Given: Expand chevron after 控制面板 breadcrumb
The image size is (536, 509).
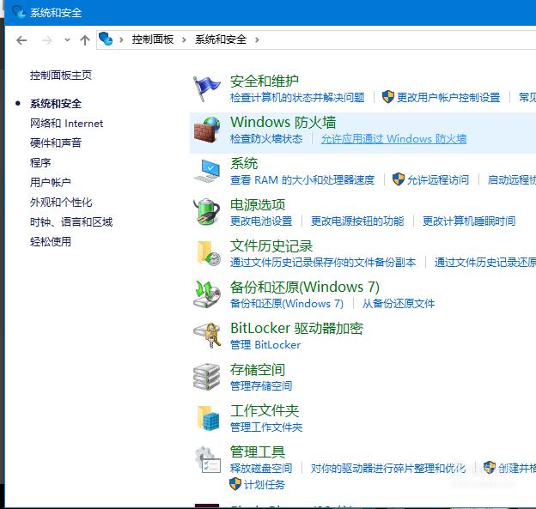Looking at the screenshot, I should (184, 40).
